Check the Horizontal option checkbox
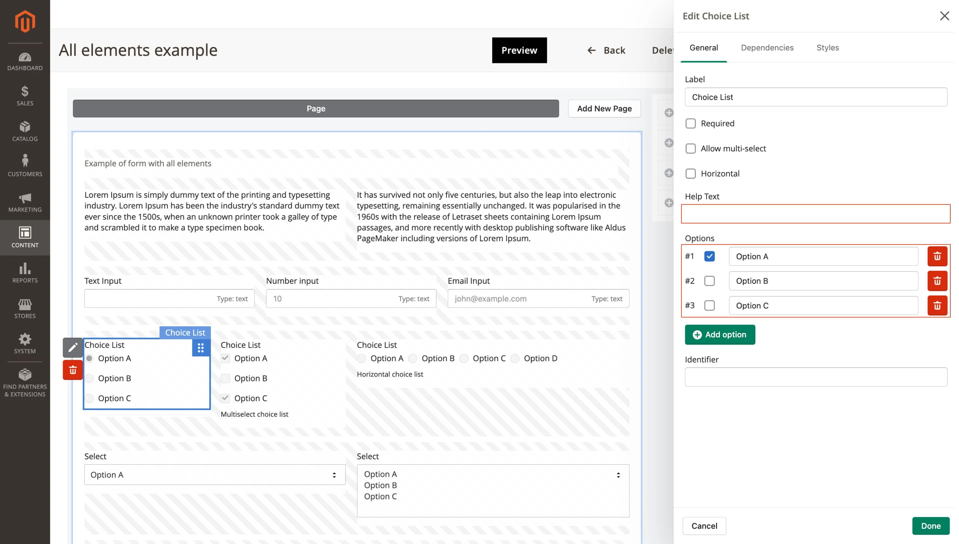 click(690, 174)
